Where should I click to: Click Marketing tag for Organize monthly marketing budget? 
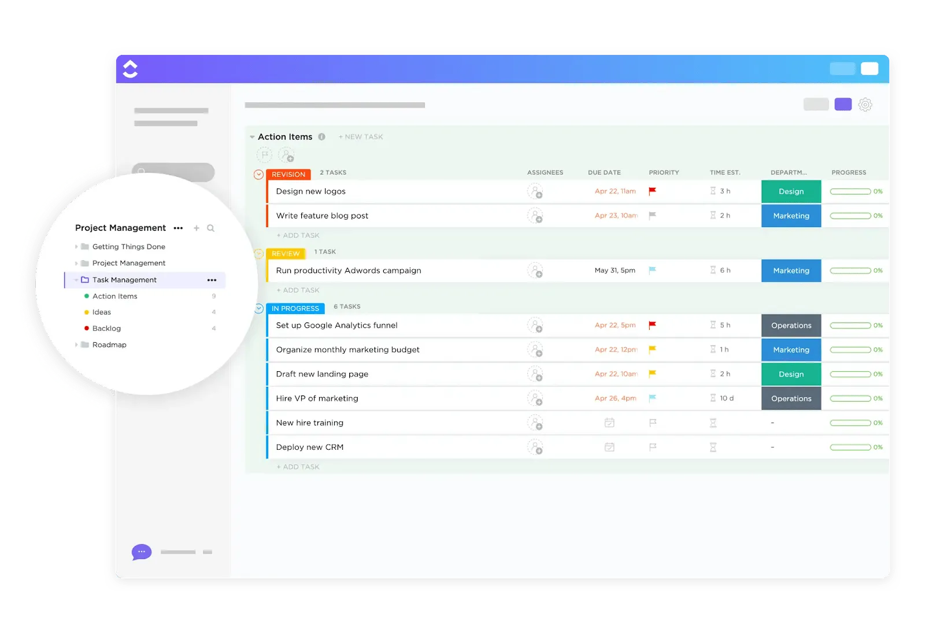tap(791, 350)
